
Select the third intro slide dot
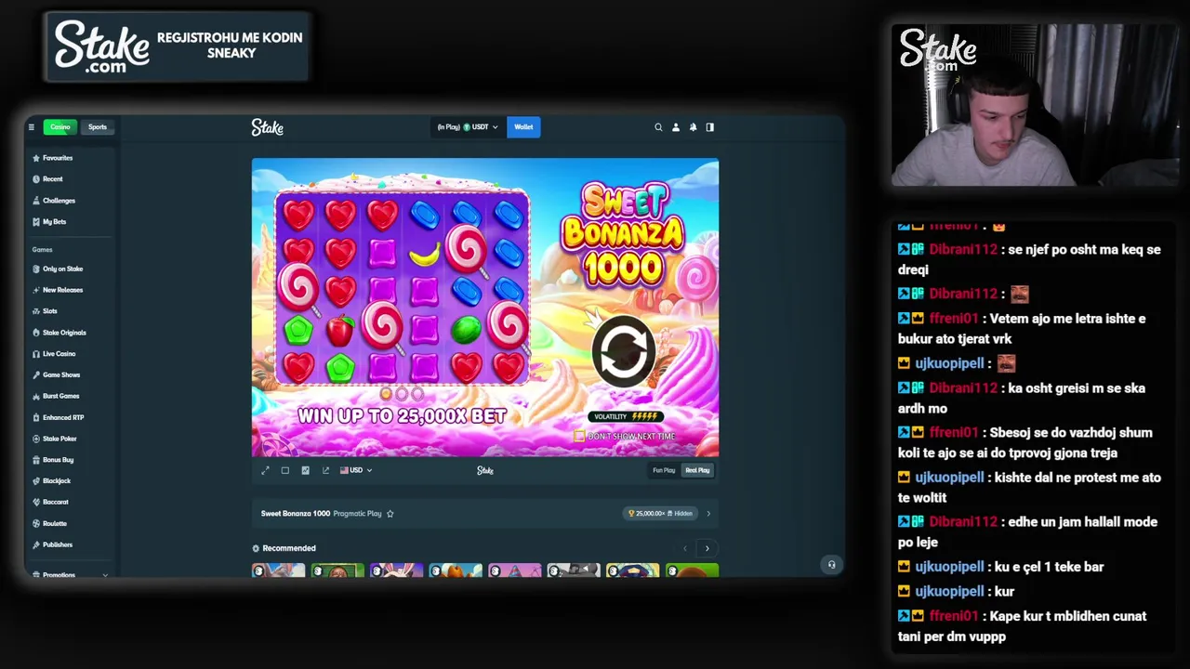pyautogui.click(x=417, y=394)
